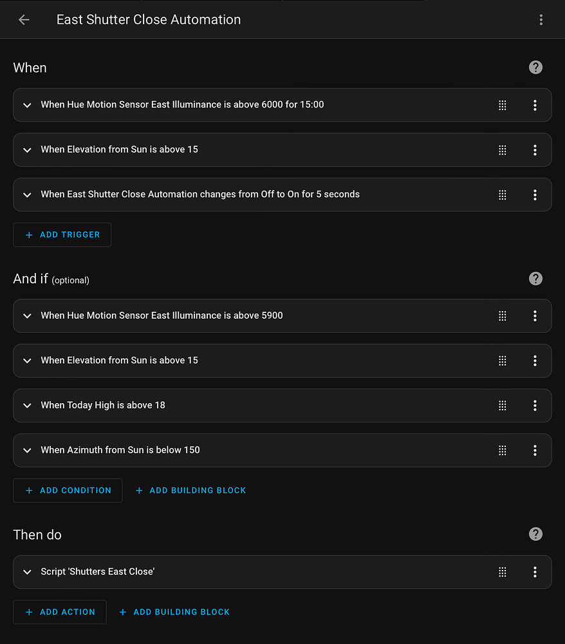Open the automation overflow menu in header
This screenshot has width=565, height=644.
(x=541, y=20)
